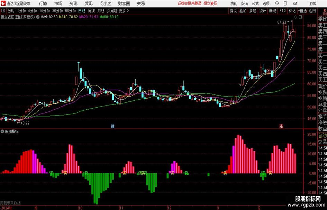Switch to the 分时 chart tab
This screenshot has height=210, width=327.
(x=11, y=11)
